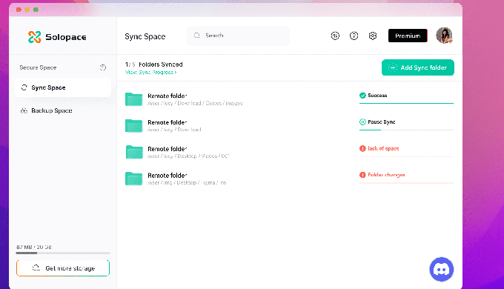Click the Folder changes status text

point(386,175)
